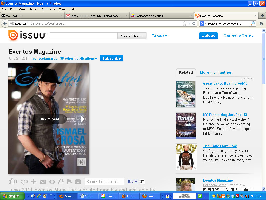Switch to the Cocinando Con Carlos tab
The width and height of the screenshot is (266, 200).
162,16
